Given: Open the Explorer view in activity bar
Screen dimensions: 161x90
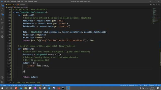Looking at the screenshot, I should (x=2, y=5).
